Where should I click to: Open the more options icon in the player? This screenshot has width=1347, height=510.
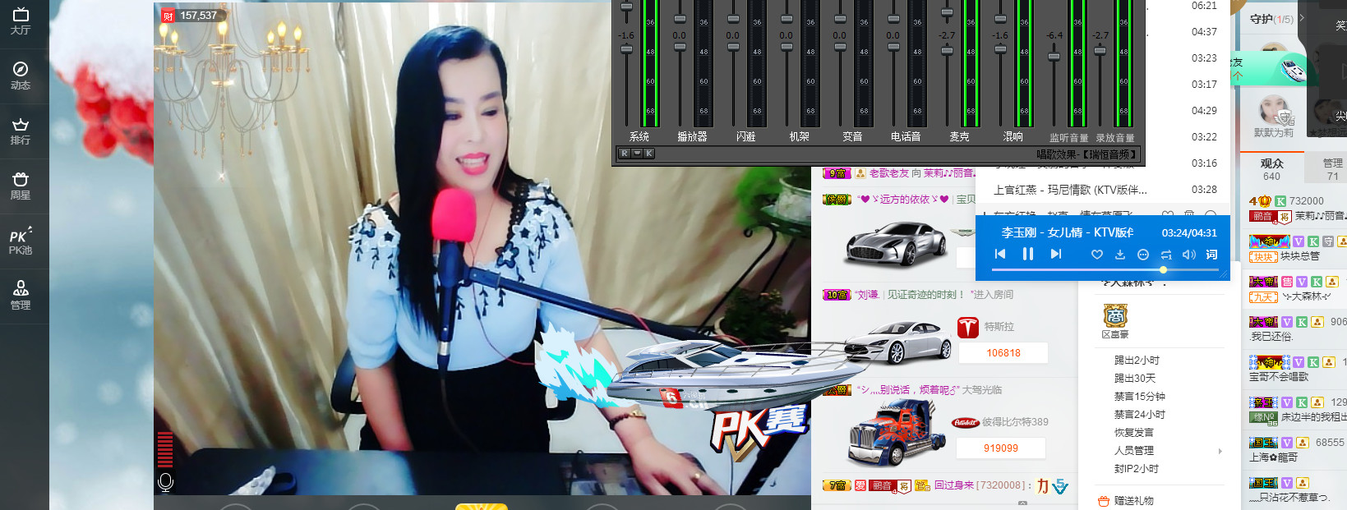1142,255
